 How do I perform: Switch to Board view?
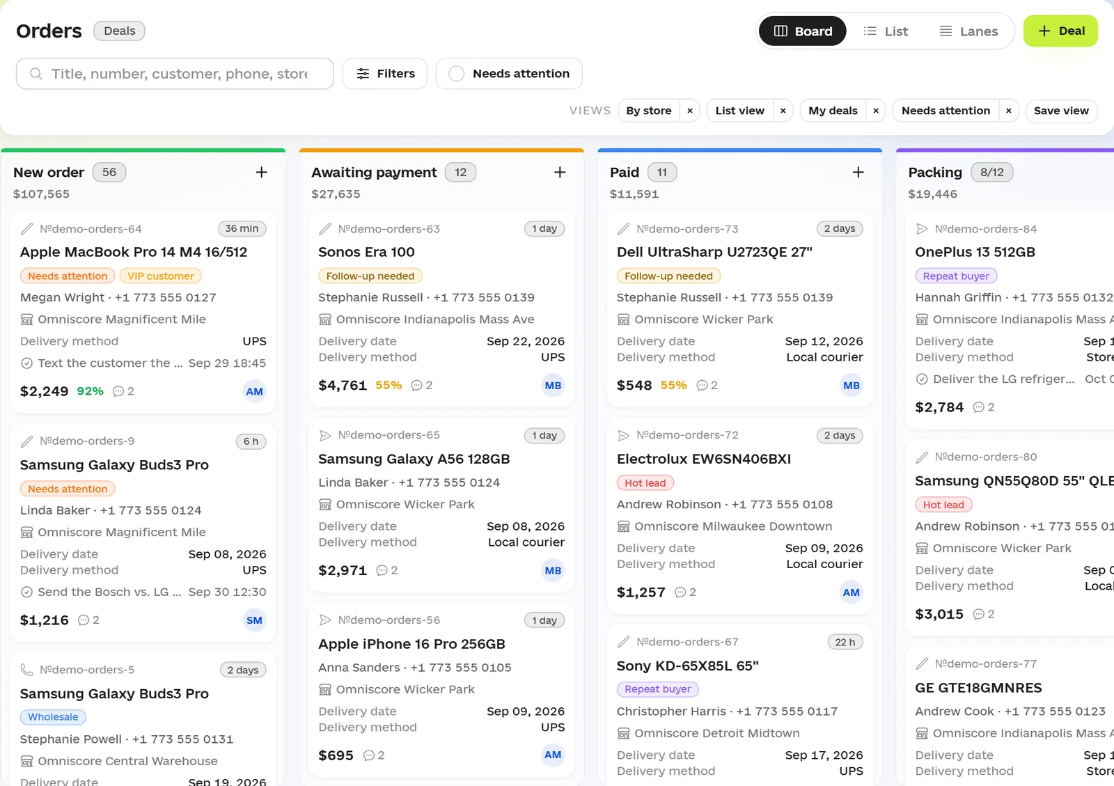click(802, 31)
